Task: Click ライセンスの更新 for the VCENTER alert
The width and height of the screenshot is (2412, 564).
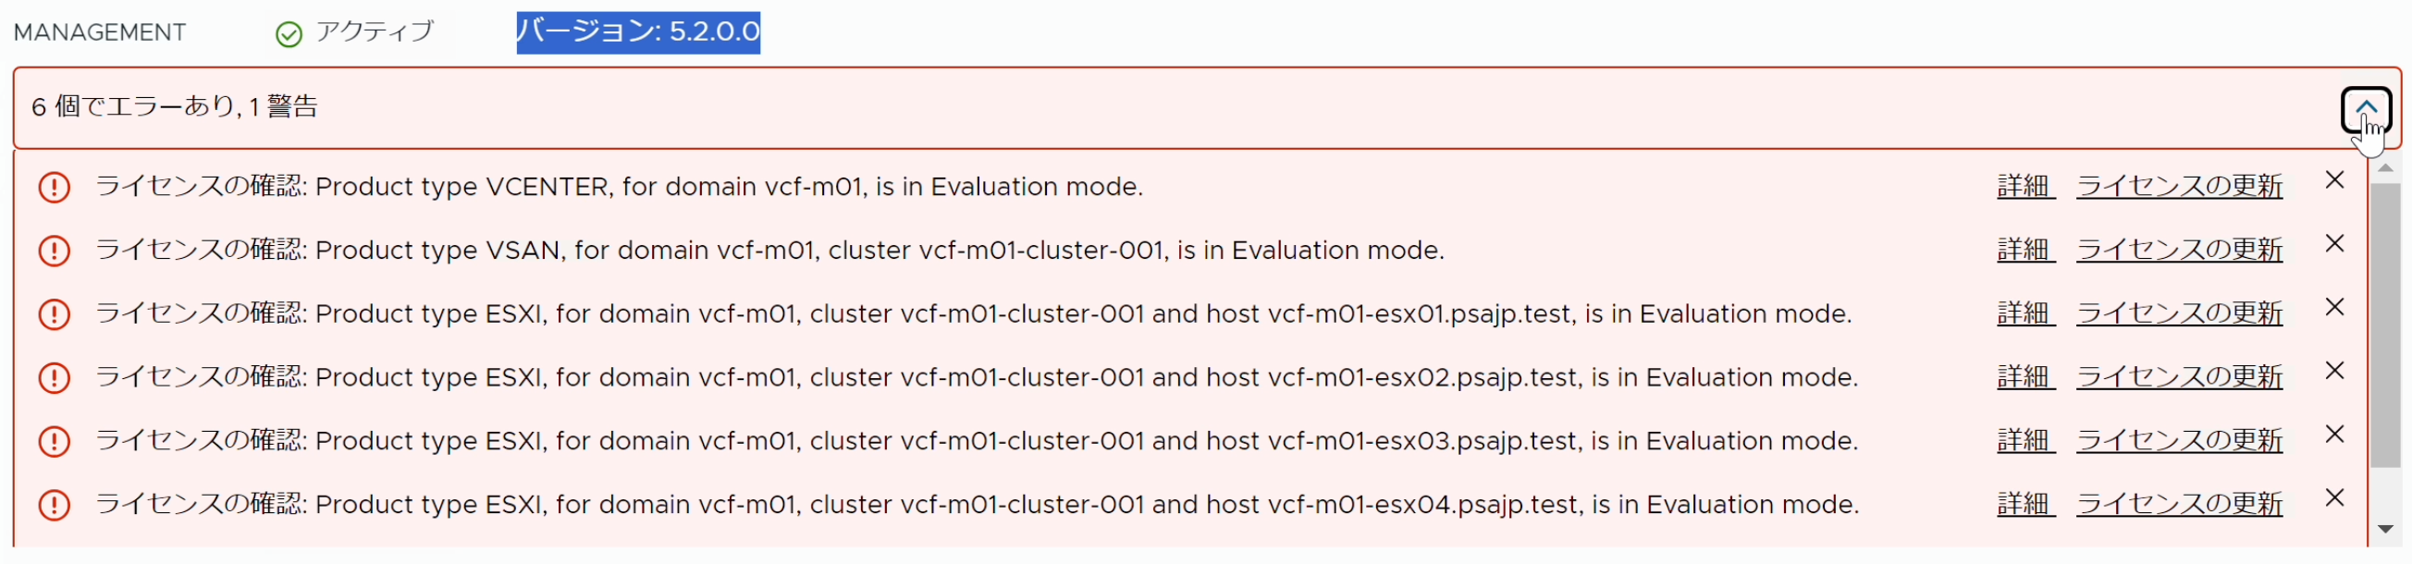Action: (x=2179, y=187)
